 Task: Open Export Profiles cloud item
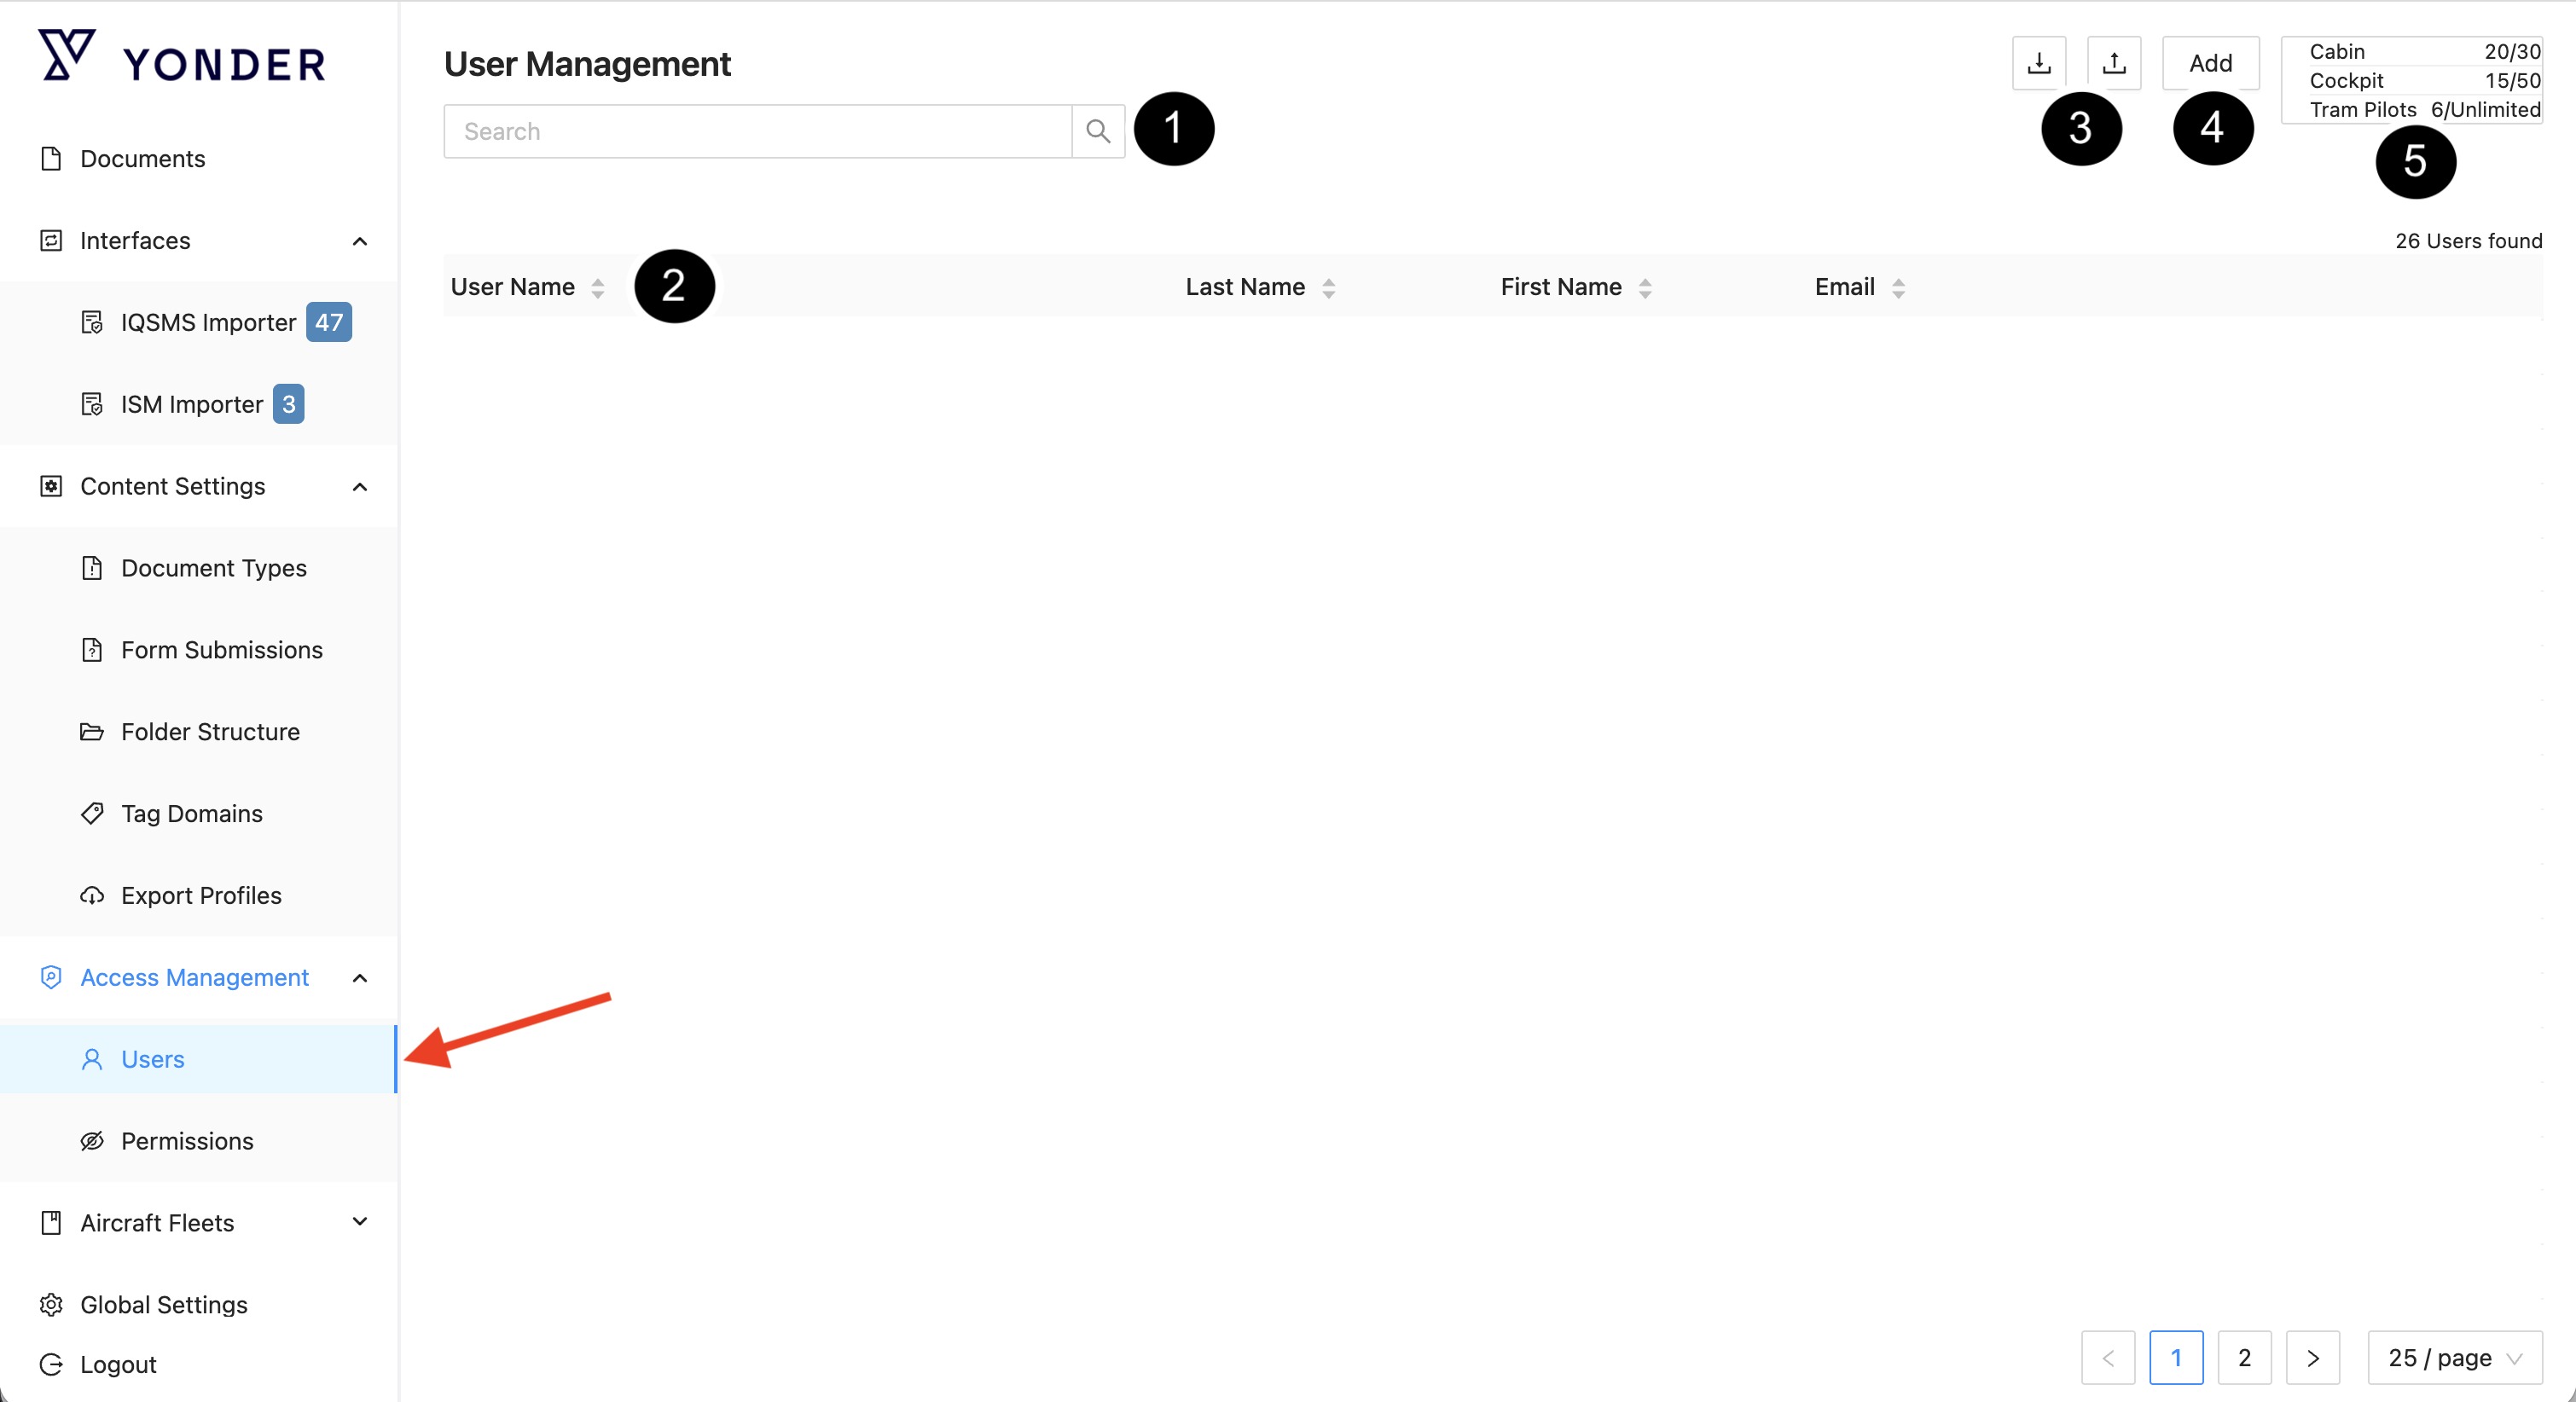click(201, 895)
